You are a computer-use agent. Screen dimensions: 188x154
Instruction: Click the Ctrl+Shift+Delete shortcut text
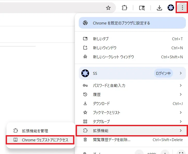pyautogui.click(x=168, y=140)
